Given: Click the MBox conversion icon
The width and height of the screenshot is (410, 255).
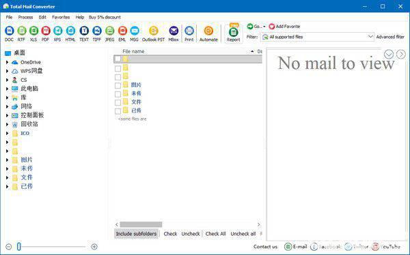Looking at the screenshot, I should tap(174, 31).
